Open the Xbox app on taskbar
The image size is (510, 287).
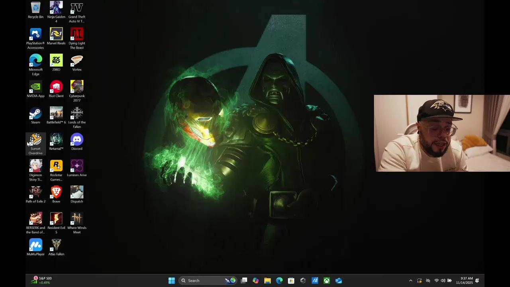(327, 281)
